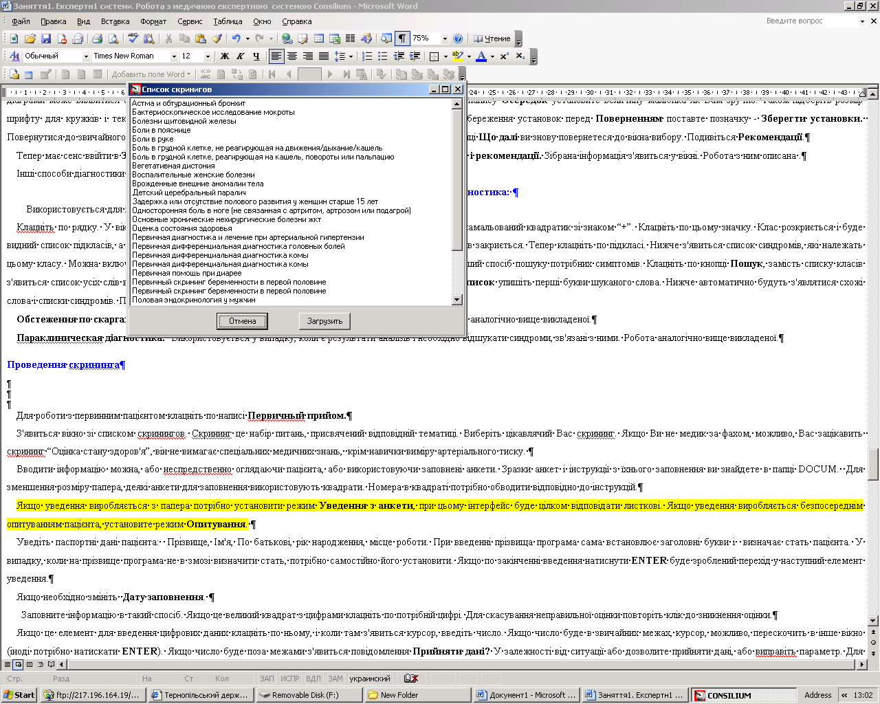The image size is (880, 704).
Task: Run spelling and grammar check
Action: point(133,38)
